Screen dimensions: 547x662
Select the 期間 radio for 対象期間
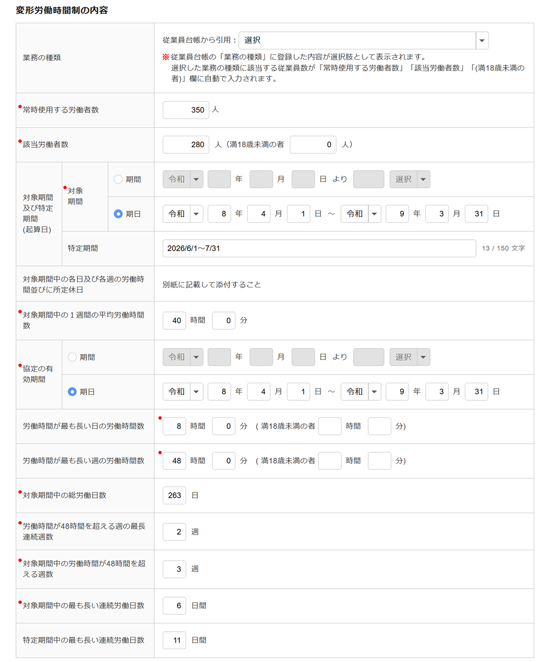click(118, 179)
